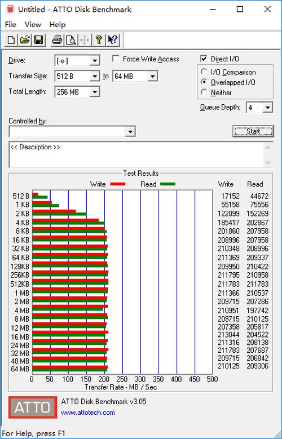Click the Save floppy disk icon
282x439 pixels.
coord(38,40)
